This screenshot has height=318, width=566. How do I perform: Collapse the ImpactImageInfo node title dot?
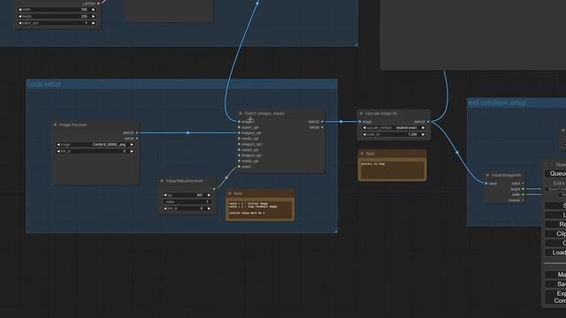487,175
